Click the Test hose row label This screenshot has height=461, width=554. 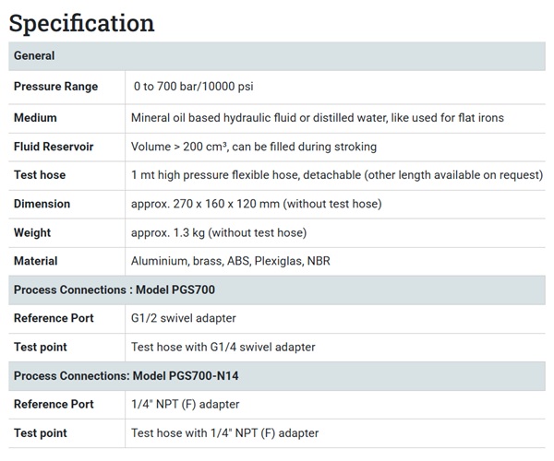tap(40, 175)
